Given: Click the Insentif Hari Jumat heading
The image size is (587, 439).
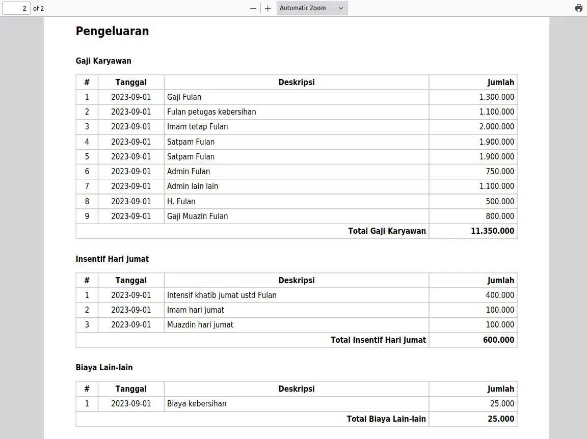Looking at the screenshot, I should click(x=112, y=259).
